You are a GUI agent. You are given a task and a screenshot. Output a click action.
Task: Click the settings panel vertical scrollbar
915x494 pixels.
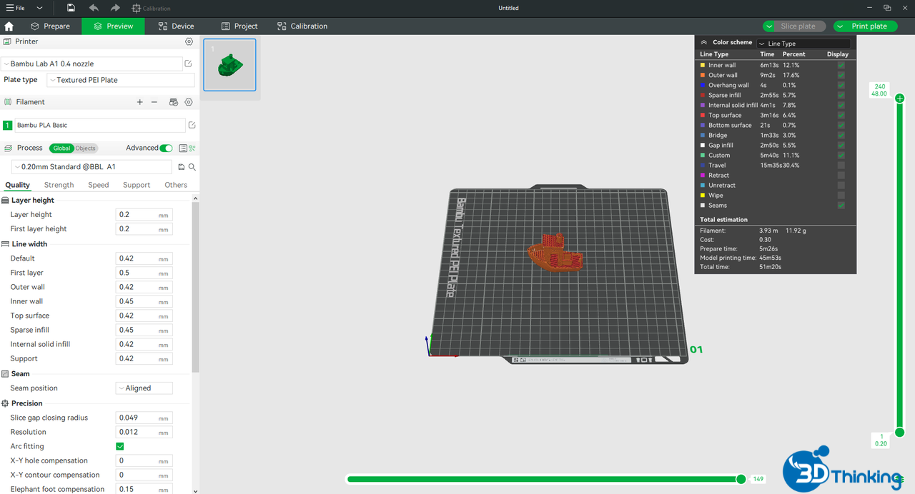coord(196,286)
